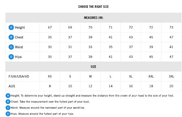Click the SIZE section header bar
This screenshot has height=117, width=182.
click(x=93, y=67)
